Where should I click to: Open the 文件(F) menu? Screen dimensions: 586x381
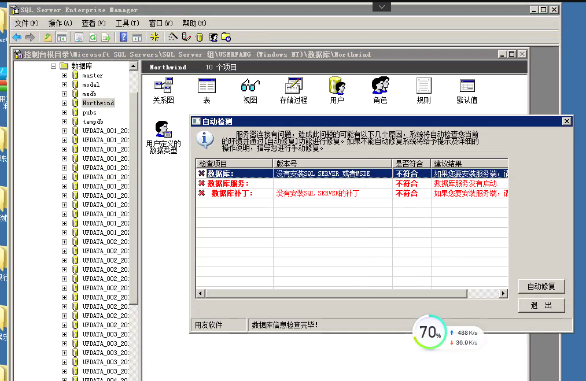[27, 23]
